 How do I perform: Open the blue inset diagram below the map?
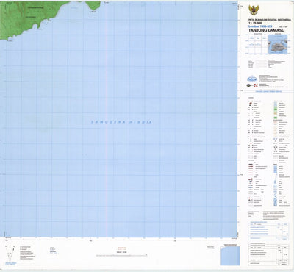230,256
